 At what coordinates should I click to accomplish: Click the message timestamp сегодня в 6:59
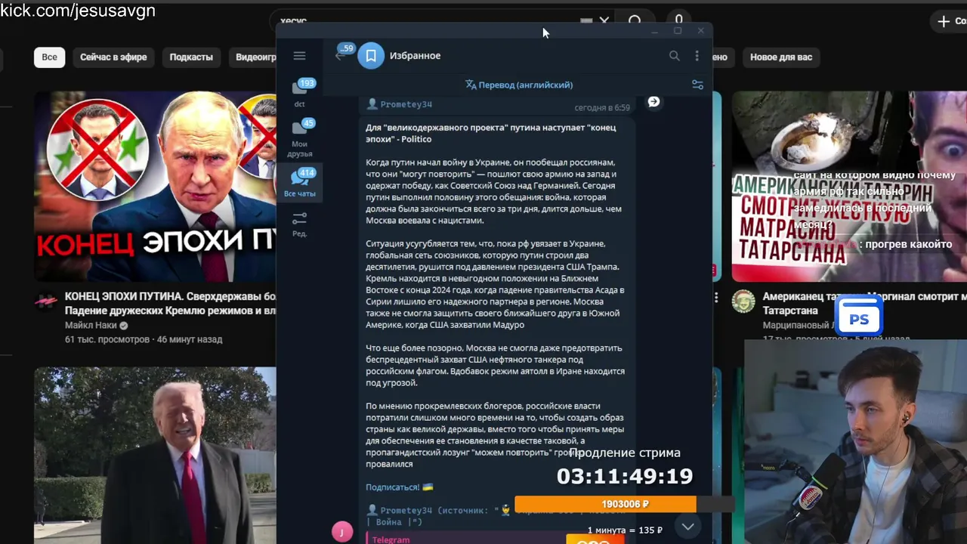tap(601, 107)
